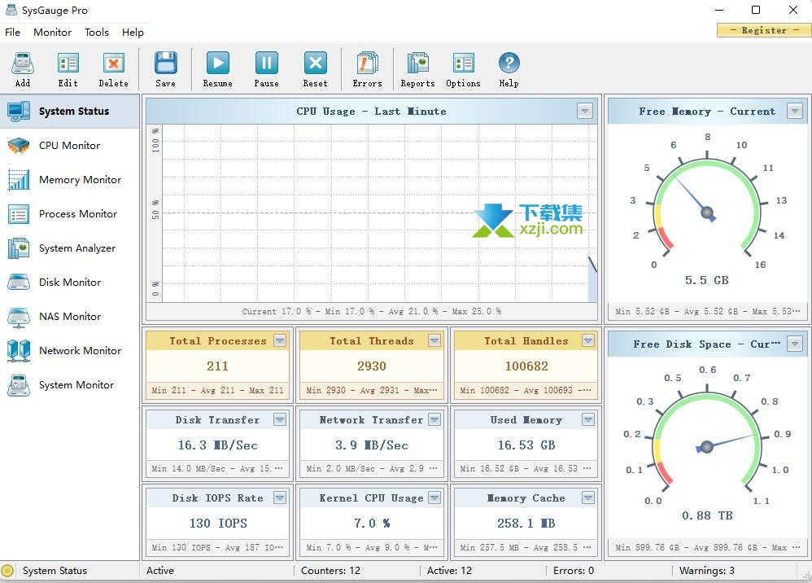The image size is (812, 583).
Task: Expand Total Threads dropdown arrow
Action: click(x=434, y=340)
